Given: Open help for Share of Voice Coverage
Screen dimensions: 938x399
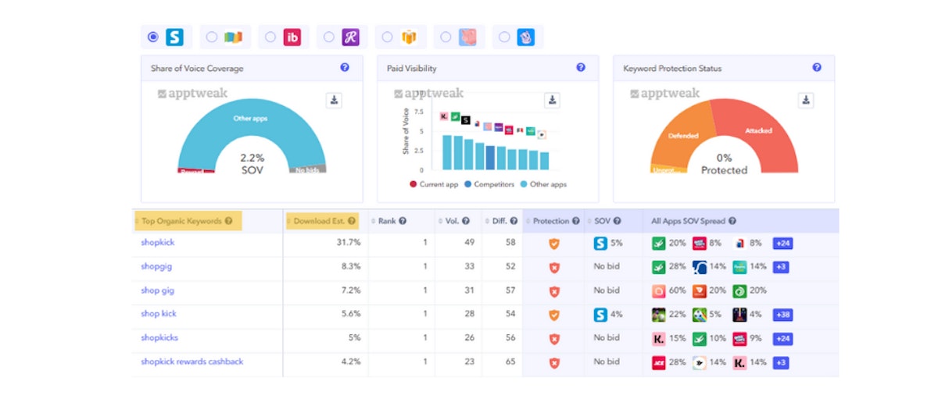Looking at the screenshot, I should point(345,68).
